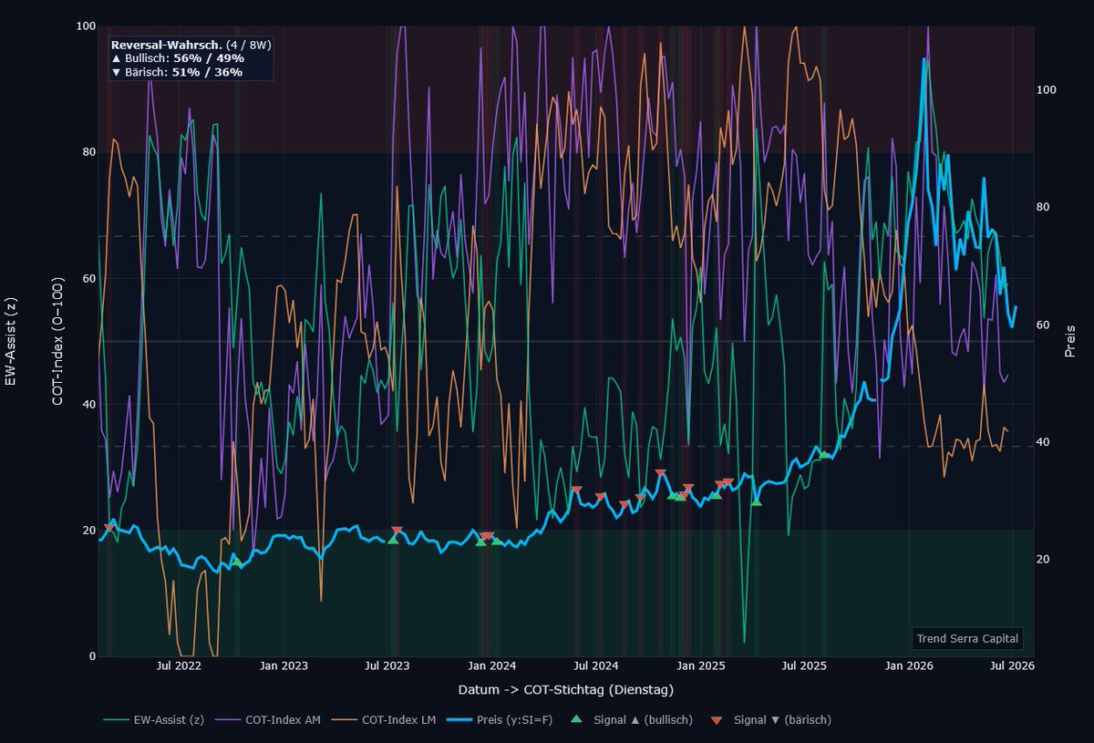
Task: Click the vertical 'EW-Assist (z)' axis title
Action: [10, 341]
